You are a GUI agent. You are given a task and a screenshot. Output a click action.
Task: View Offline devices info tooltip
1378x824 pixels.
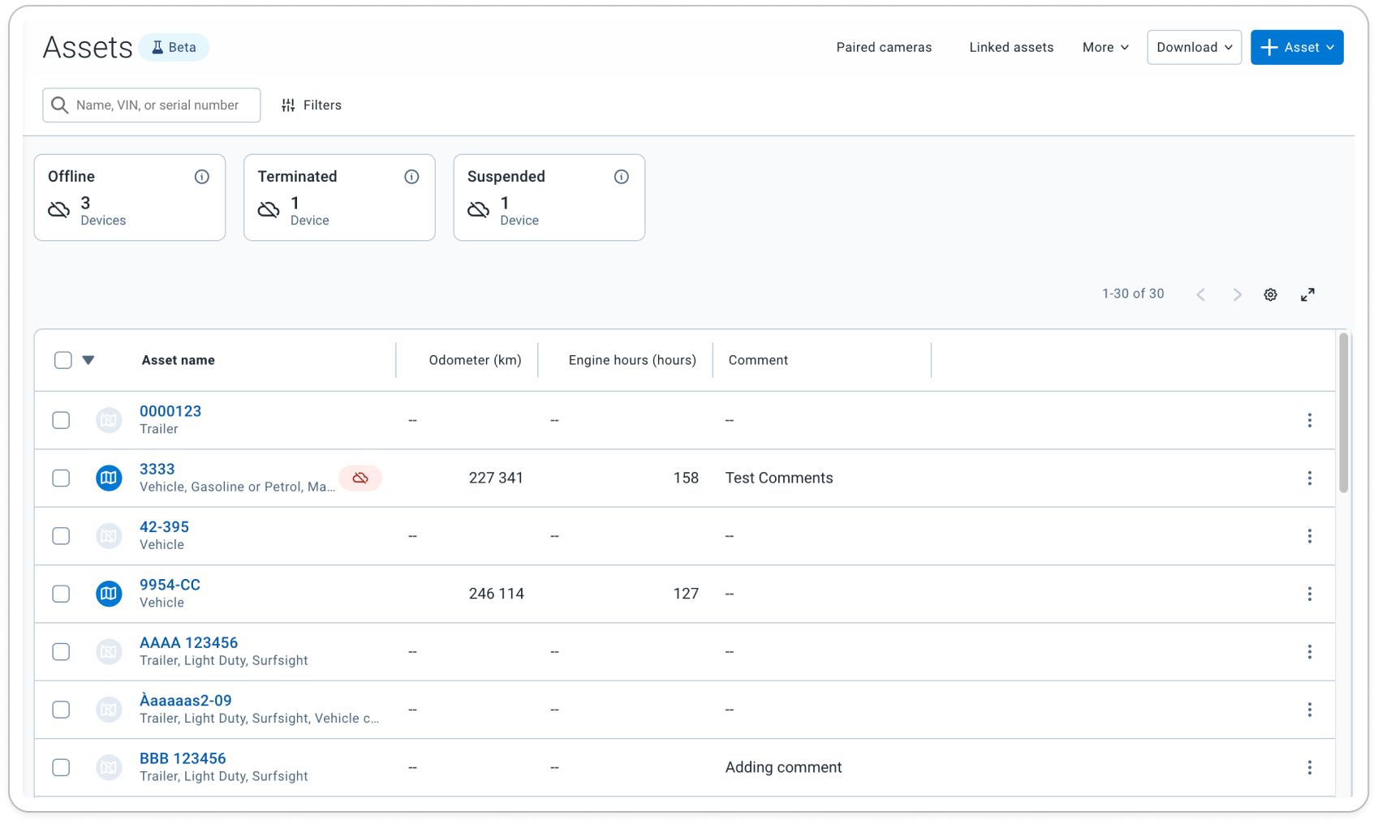[x=202, y=176]
